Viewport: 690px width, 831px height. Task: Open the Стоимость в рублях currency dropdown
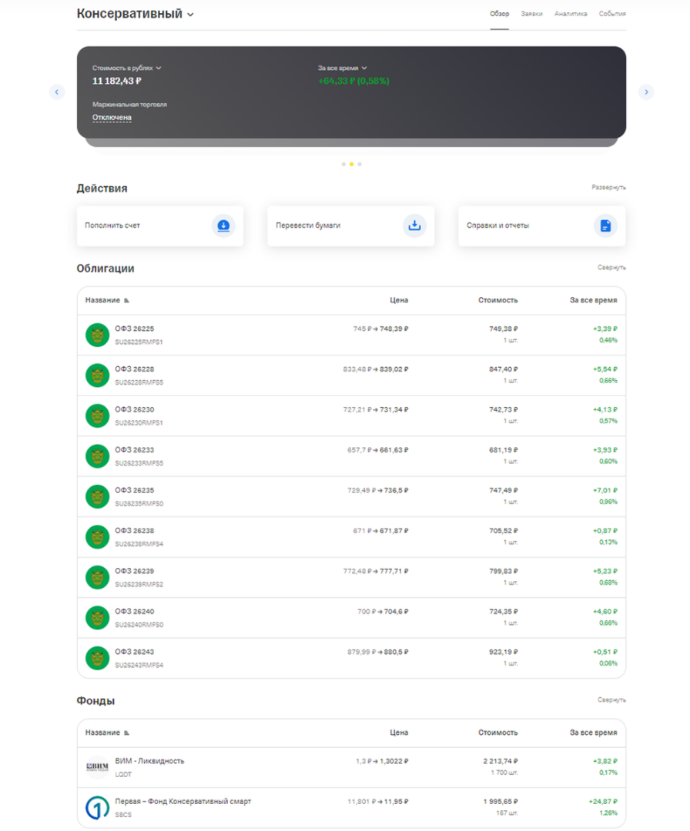point(159,68)
